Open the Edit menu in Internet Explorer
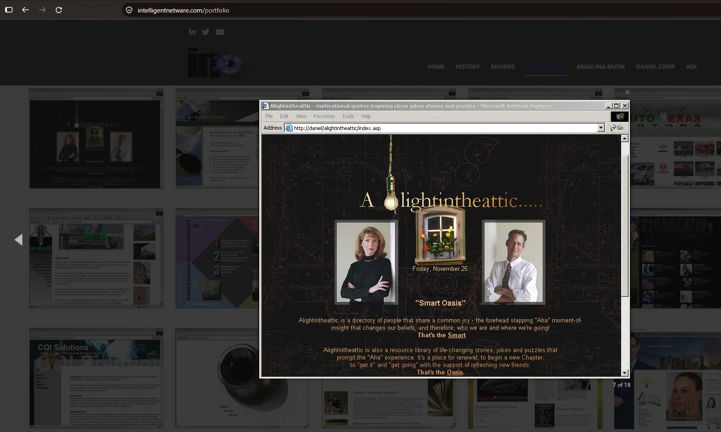 point(284,116)
